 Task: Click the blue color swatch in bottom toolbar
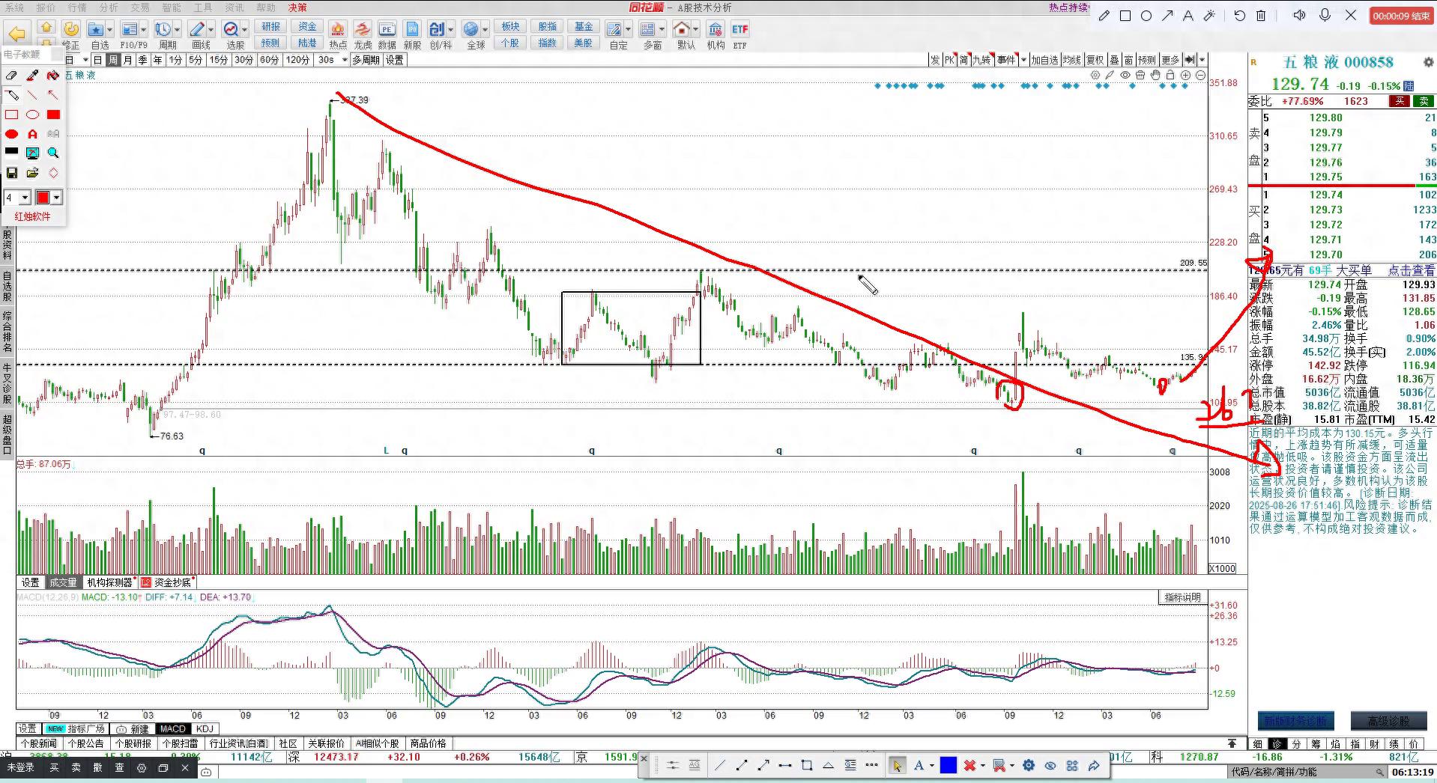pyautogui.click(x=949, y=765)
